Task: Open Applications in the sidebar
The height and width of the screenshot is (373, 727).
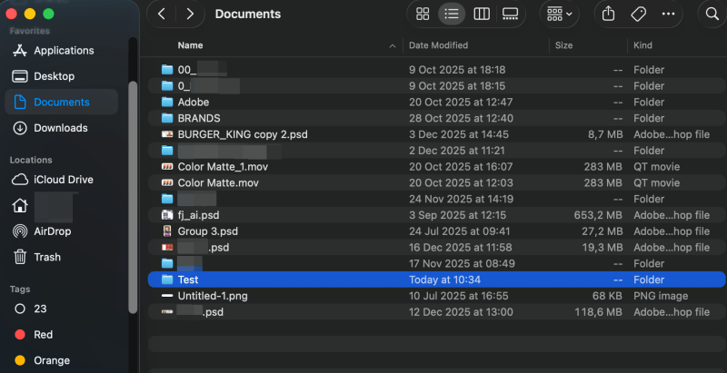Action: pos(61,51)
